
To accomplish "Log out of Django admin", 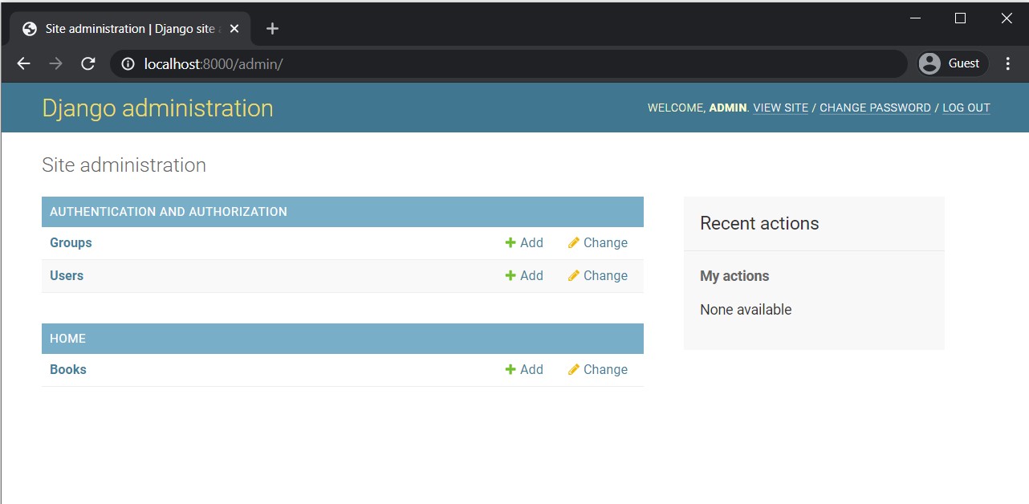I will (966, 108).
